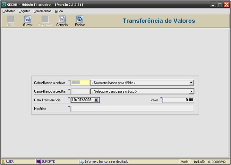Click the GECON app icon in title bar
231x165 pixels.
coord(4,4)
